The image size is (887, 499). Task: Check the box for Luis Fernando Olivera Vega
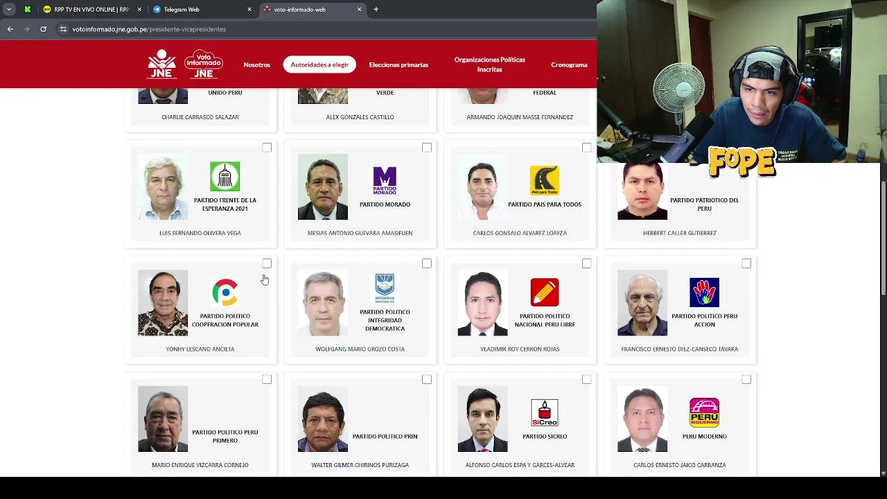click(267, 148)
